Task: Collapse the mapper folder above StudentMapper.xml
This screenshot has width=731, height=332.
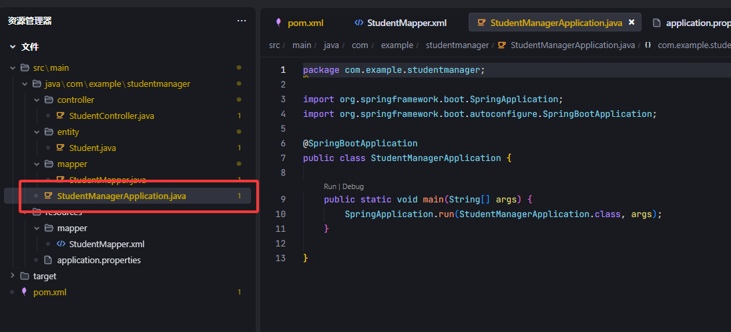Action: [x=37, y=228]
